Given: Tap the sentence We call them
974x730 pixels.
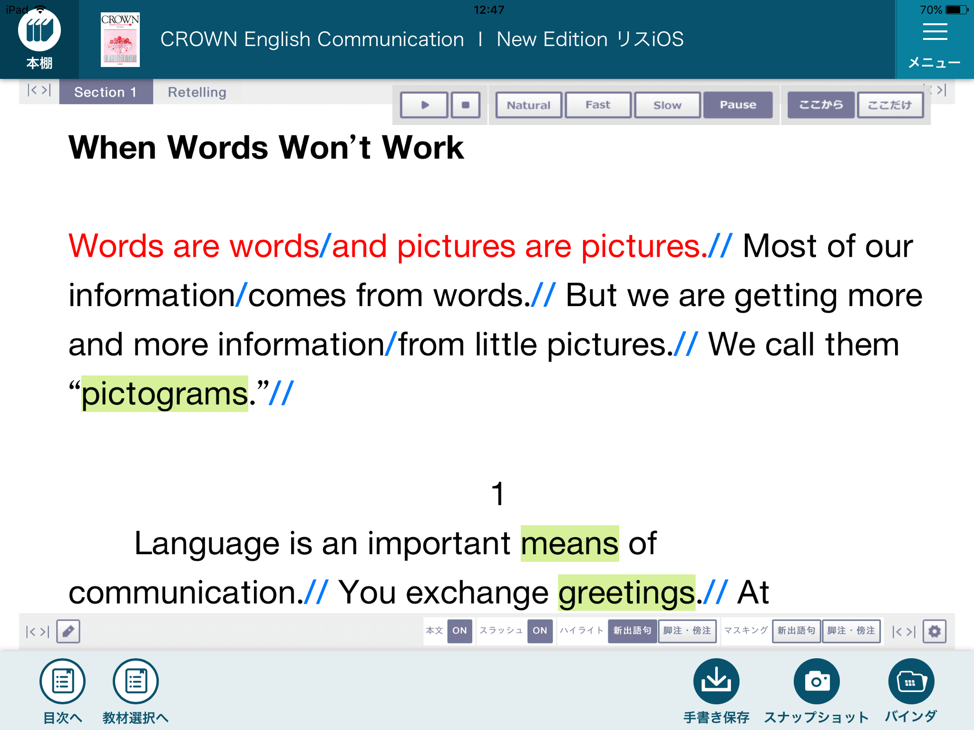Looking at the screenshot, I should click(803, 344).
